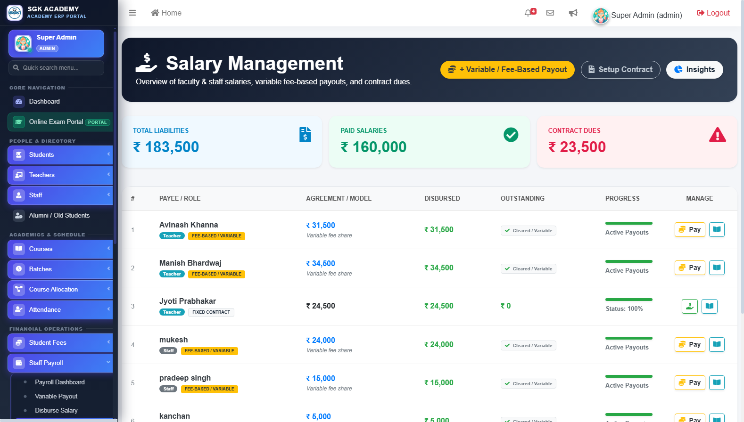Expand the Batches sidebar menu

pos(60,269)
